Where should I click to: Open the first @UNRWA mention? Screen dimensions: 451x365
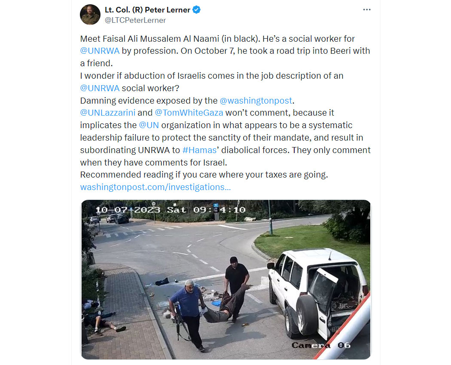click(x=100, y=51)
